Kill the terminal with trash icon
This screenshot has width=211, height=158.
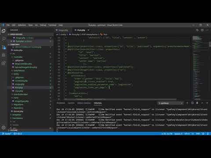[x=197, y=103]
